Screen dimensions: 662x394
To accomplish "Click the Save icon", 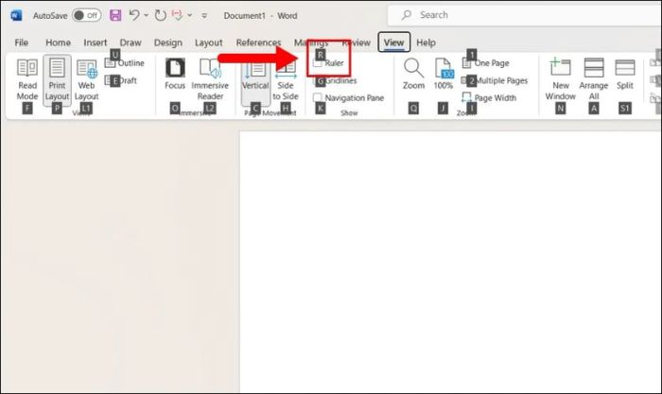I will click(x=115, y=16).
